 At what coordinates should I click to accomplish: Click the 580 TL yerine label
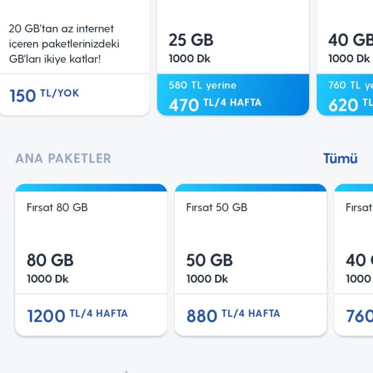click(x=203, y=85)
